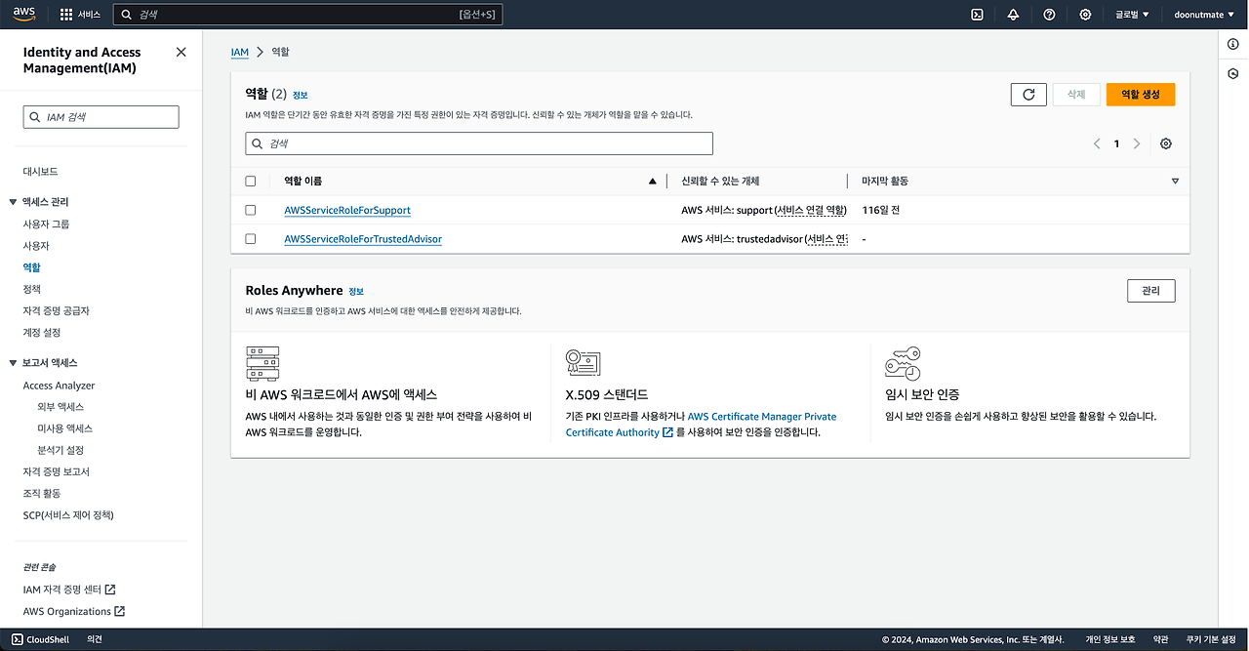
Task: Collapse the 보고서 액세스 section
Action: click(x=13, y=363)
